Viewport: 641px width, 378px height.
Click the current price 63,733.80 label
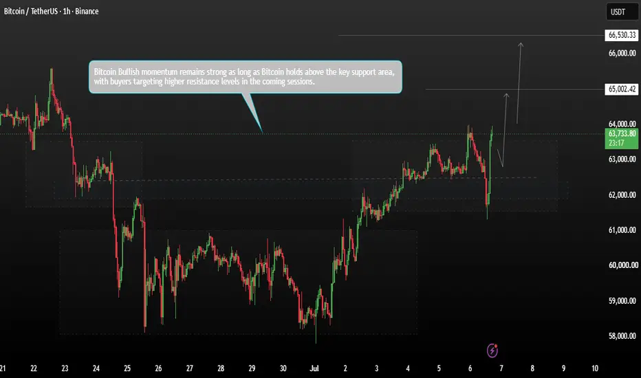[x=622, y=133]
